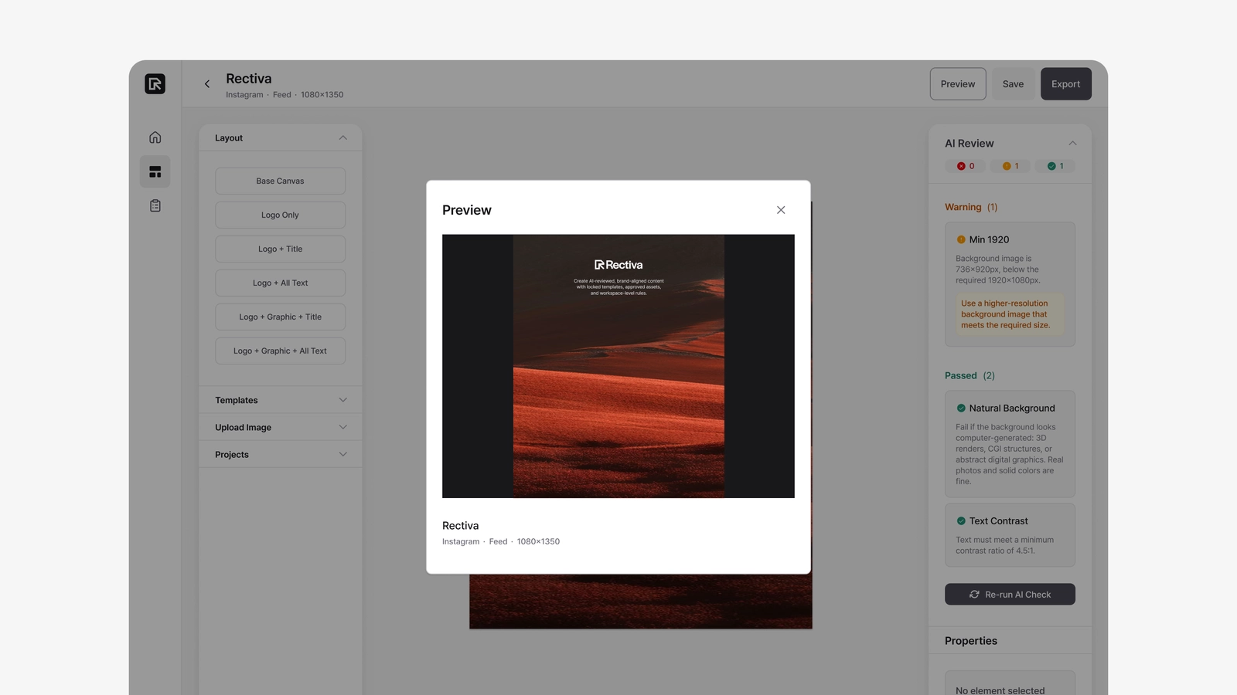Expand the Upload Image section
Screen dimensions: 1237x695
281,427
